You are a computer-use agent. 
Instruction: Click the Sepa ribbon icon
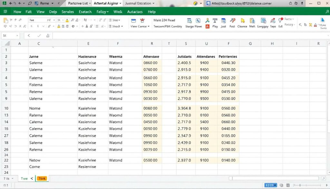pyautogui.click(x=273, y=20)
